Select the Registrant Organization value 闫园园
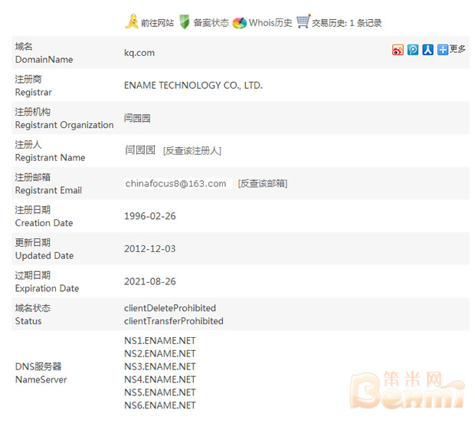475x423 pixels. click(137, 118)
